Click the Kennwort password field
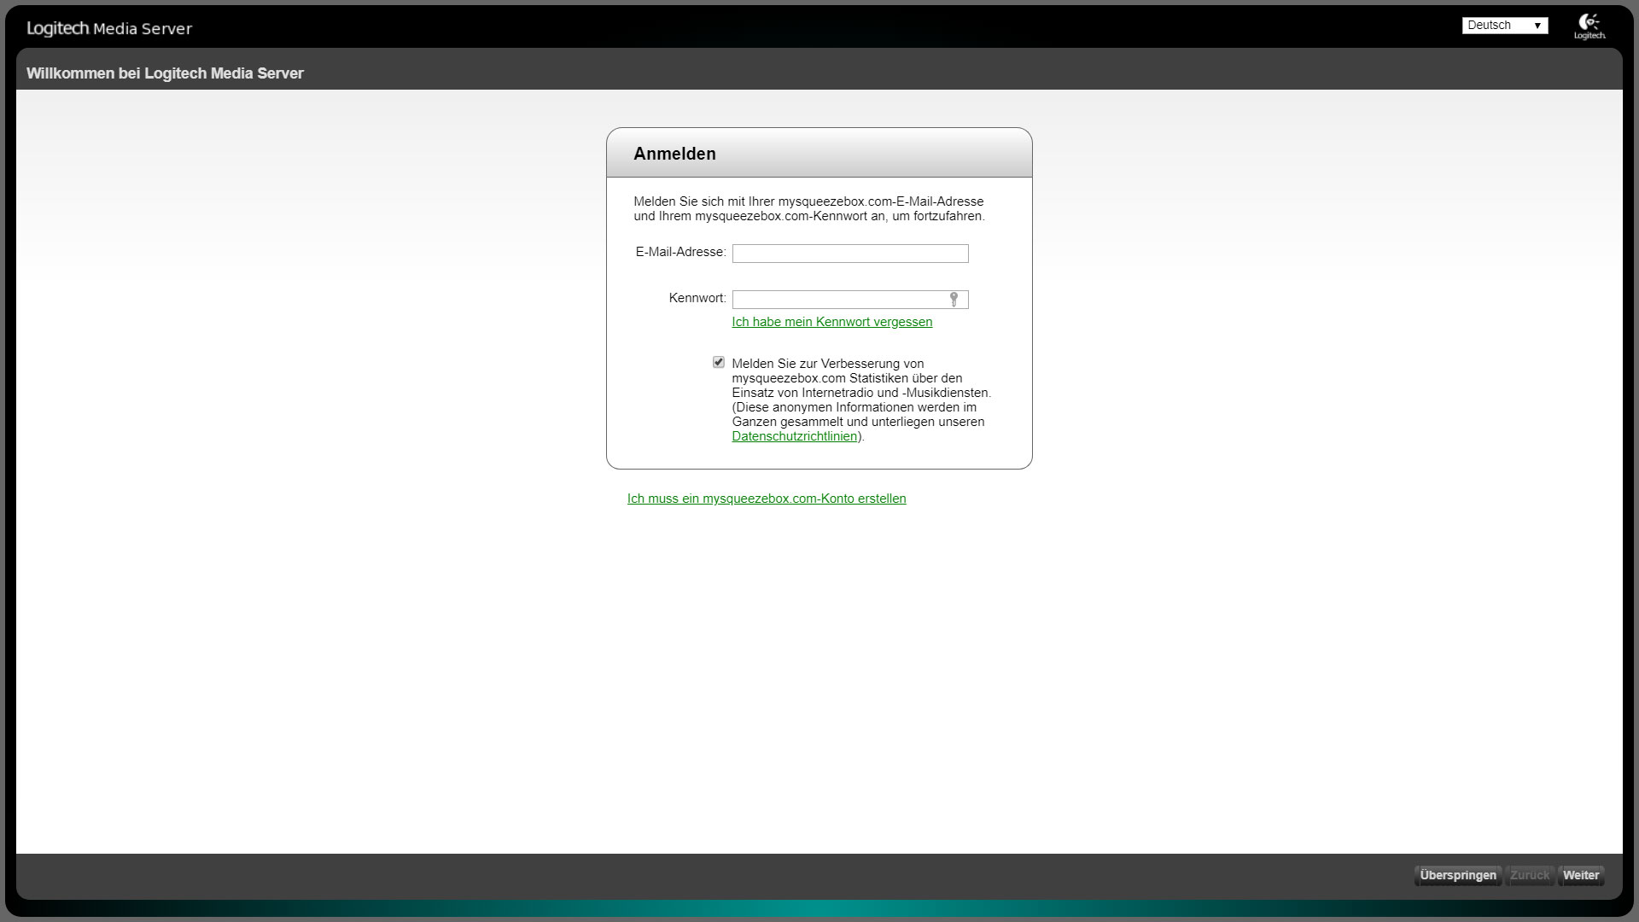The height and width of the screenshot is (922, 1639). pos(850,300)
